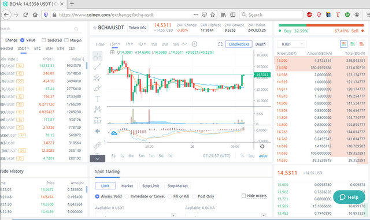Screen dimensions: 370x220
Task: Open the Token Info button
Action: click(x=138, y=28)
